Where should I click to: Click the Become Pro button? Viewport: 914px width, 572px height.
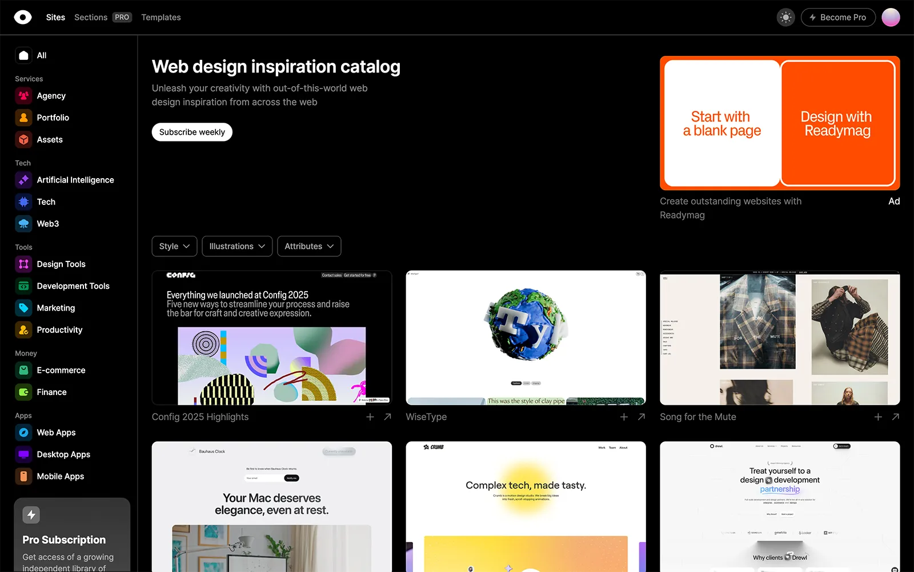click(837, 17)
